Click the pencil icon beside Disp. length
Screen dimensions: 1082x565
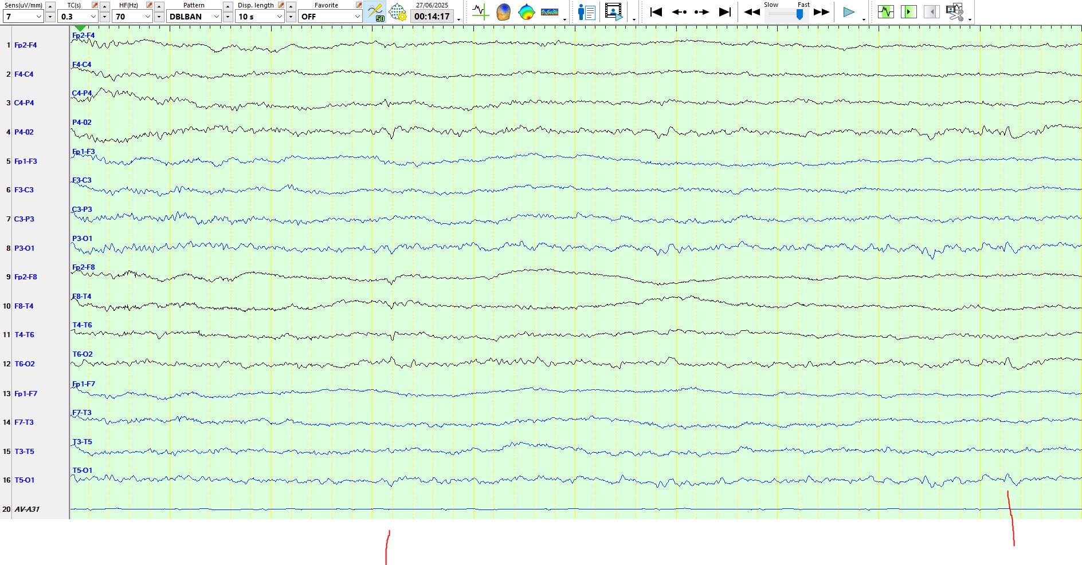[281, 5]
